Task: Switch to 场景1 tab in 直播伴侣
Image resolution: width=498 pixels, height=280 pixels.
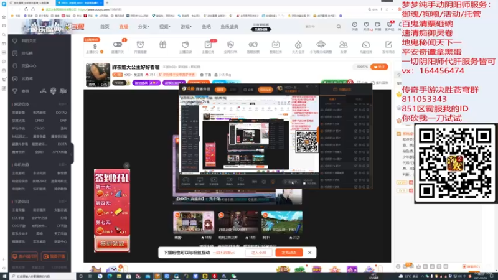Action: [x=332, y=100]
